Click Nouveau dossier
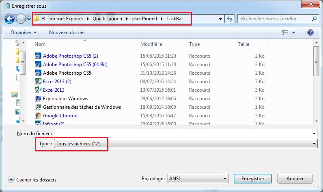The image size is (323, 192). coord(67,32)
